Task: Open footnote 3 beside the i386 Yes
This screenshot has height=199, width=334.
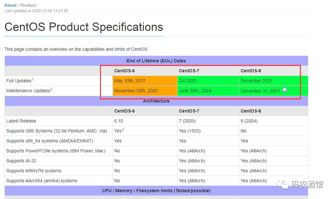Action: 123,130
